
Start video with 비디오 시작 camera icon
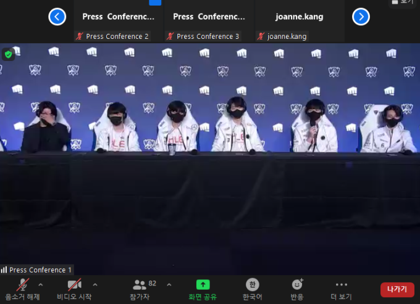coord(74,284)
